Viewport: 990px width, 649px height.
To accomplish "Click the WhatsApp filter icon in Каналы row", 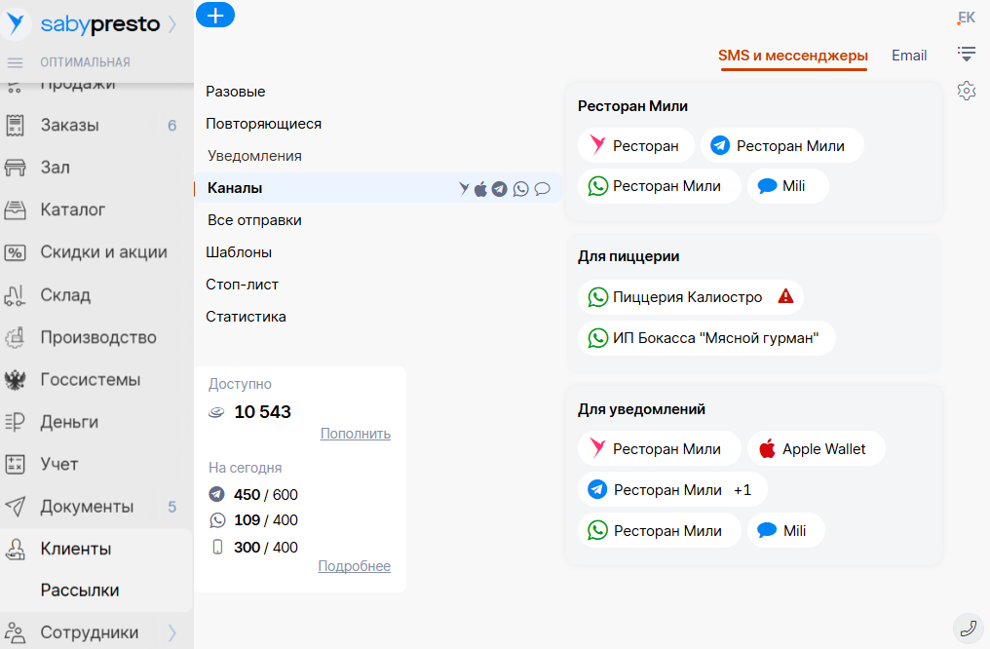I will pos(521,189).
